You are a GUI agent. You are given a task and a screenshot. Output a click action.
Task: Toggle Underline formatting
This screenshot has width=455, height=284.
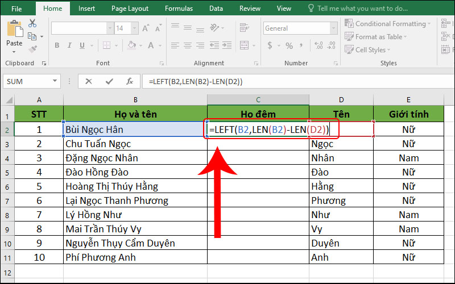[x=82, y=45]
